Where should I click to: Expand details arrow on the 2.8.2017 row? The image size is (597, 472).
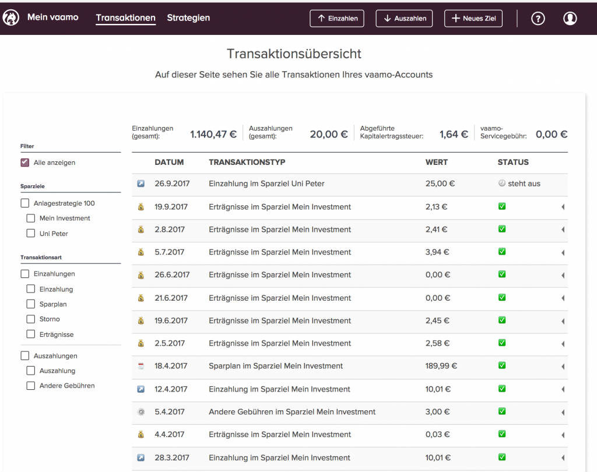coord(563,230)
